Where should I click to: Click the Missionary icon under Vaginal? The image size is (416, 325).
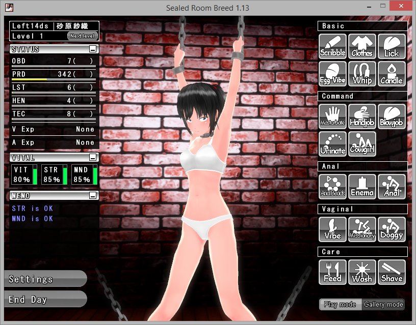click(362, 229)
